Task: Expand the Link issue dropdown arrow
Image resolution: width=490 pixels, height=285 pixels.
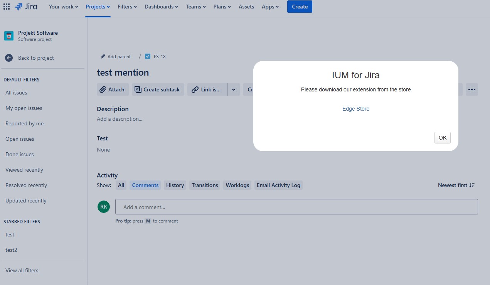Action: [234, 89]
